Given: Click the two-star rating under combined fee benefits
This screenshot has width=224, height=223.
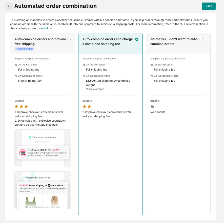Looking at the screenshot, I should point(87,107).
